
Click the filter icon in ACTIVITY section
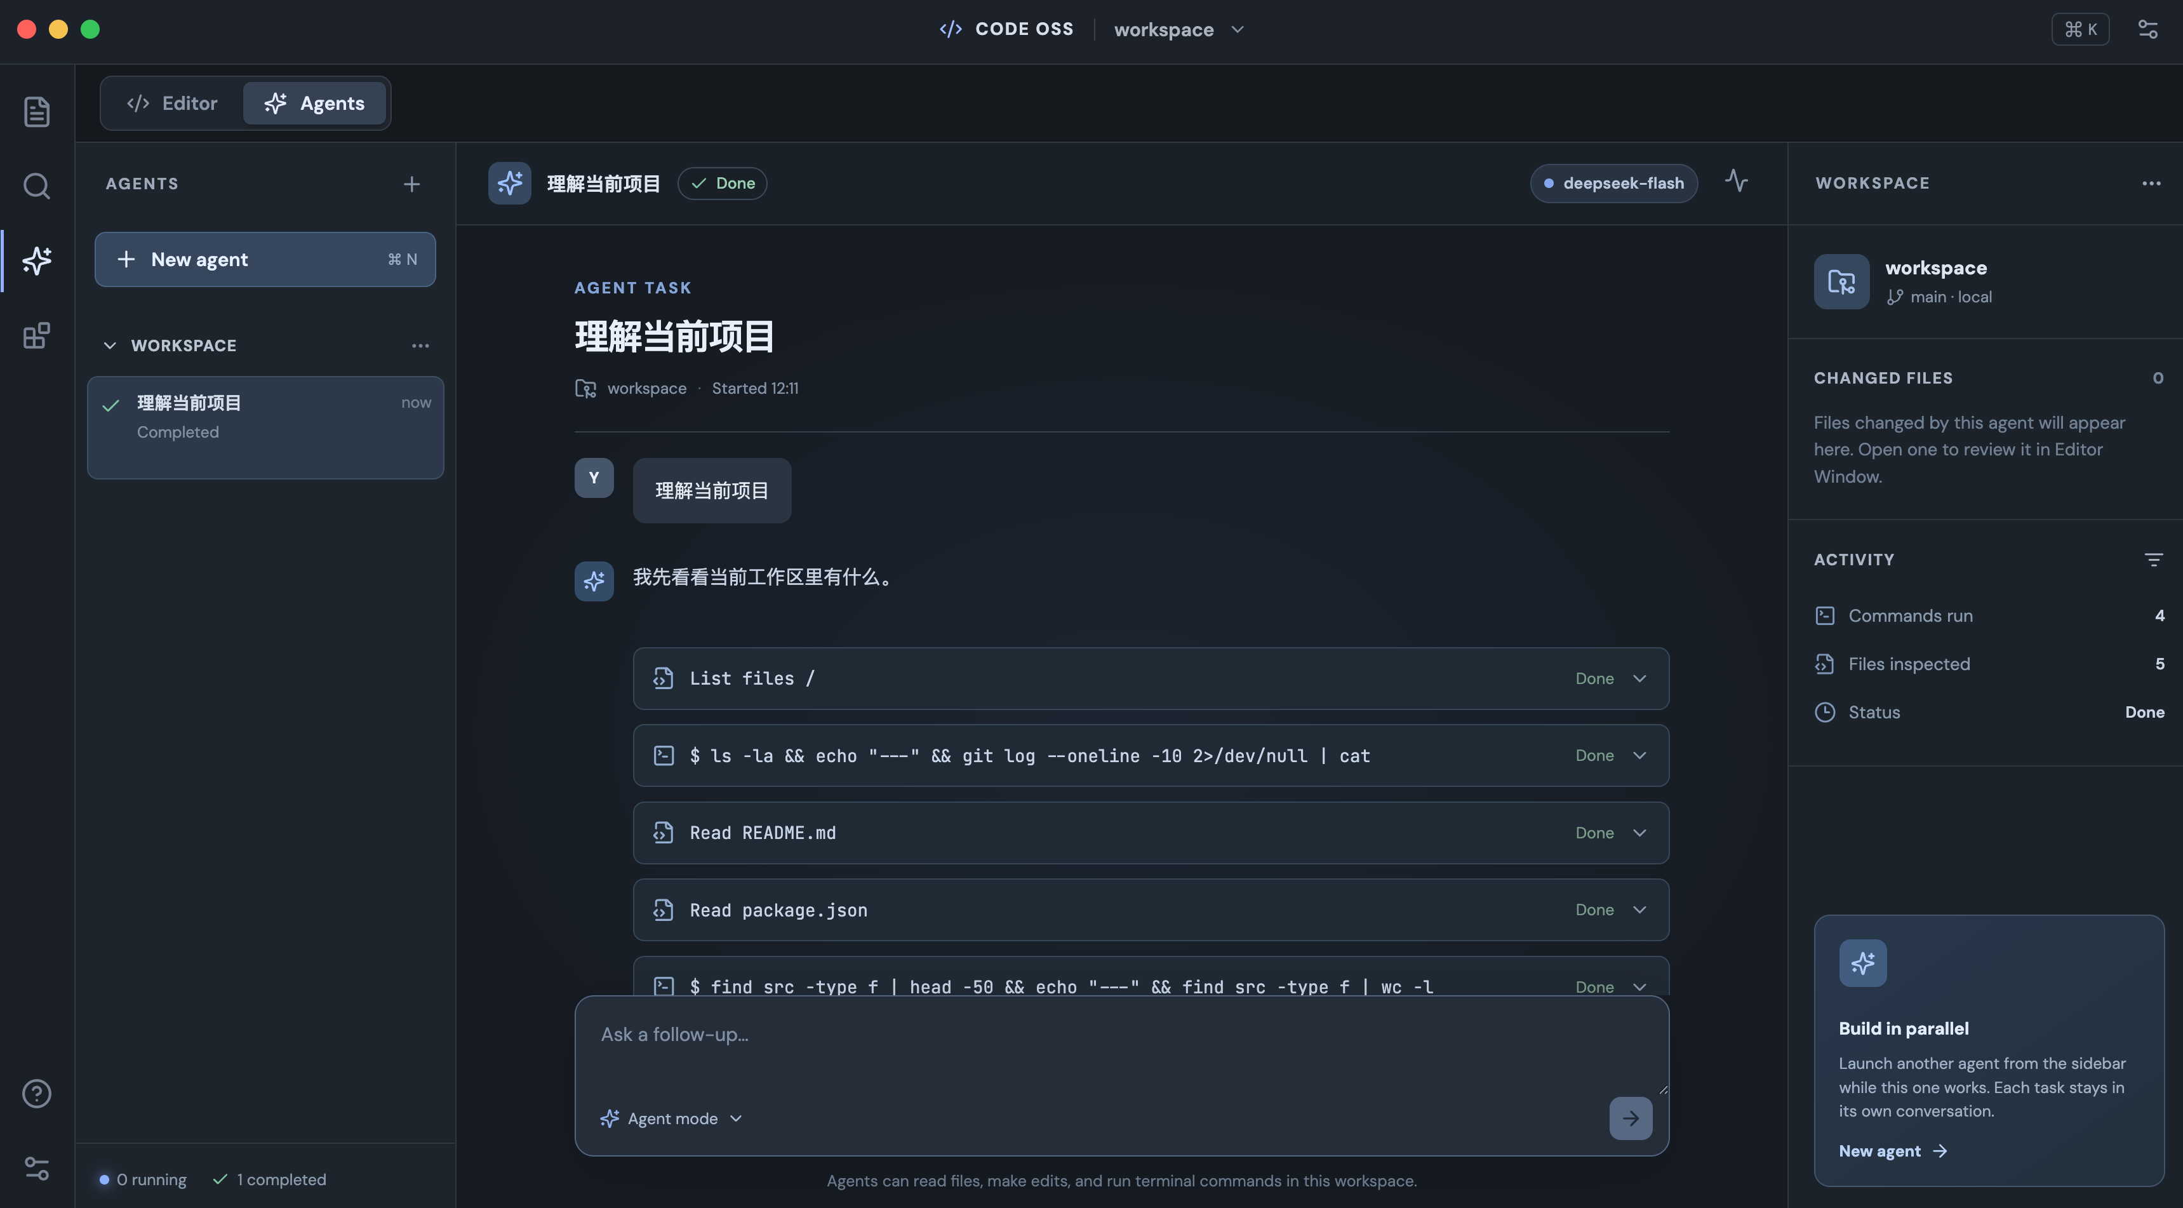coord(2153,560)
